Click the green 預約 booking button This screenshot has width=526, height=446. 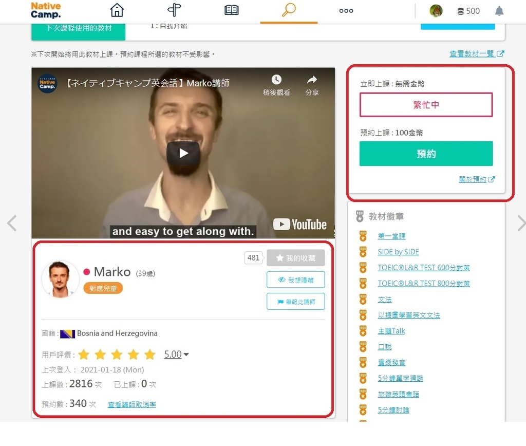click(x=426, y=154)
